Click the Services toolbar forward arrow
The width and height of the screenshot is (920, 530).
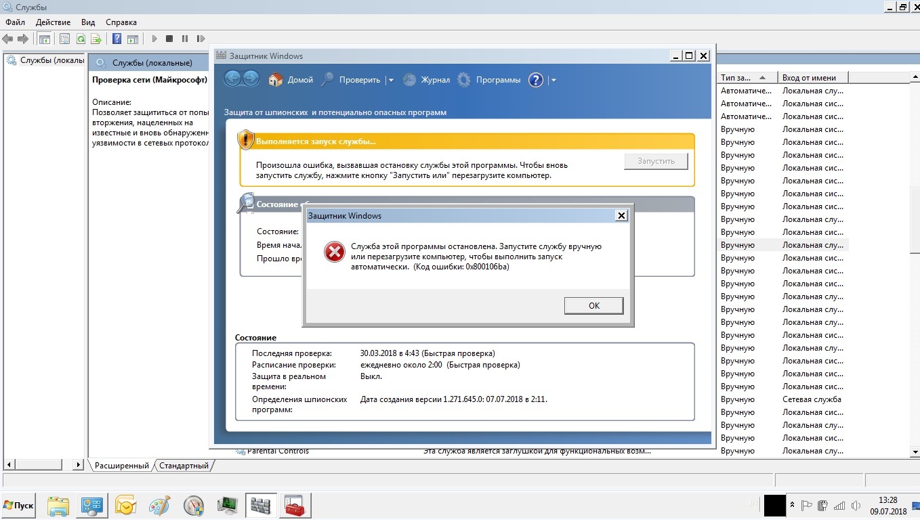coord(23,39)
